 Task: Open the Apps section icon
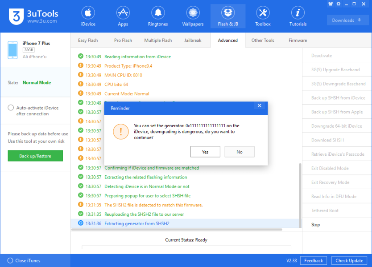(x=123, y=12)
